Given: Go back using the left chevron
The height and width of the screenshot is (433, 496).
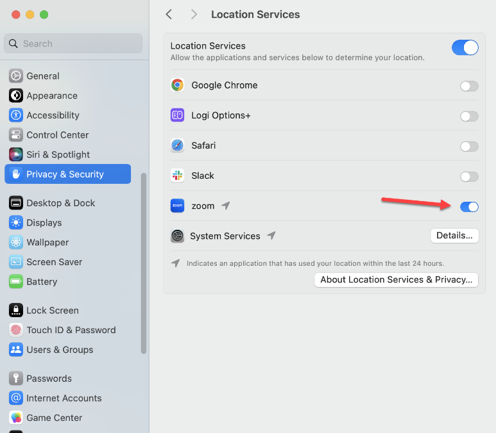Looking at the screenshot, I should point(169,14).
